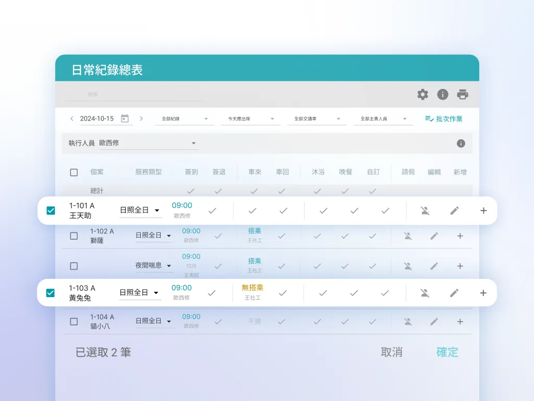Click 不接 status for 貓小八

point(254,321)
